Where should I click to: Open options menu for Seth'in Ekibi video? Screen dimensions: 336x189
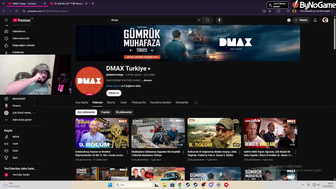click(296, 152)
